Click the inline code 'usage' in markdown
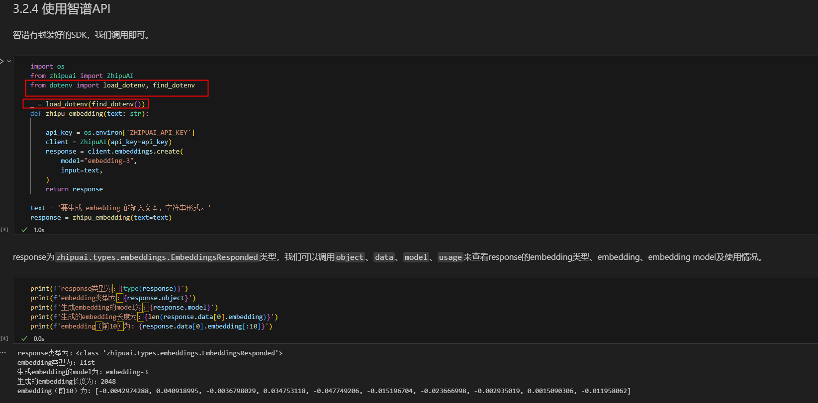Screen dimensions: 818x403 click(450, 257)
